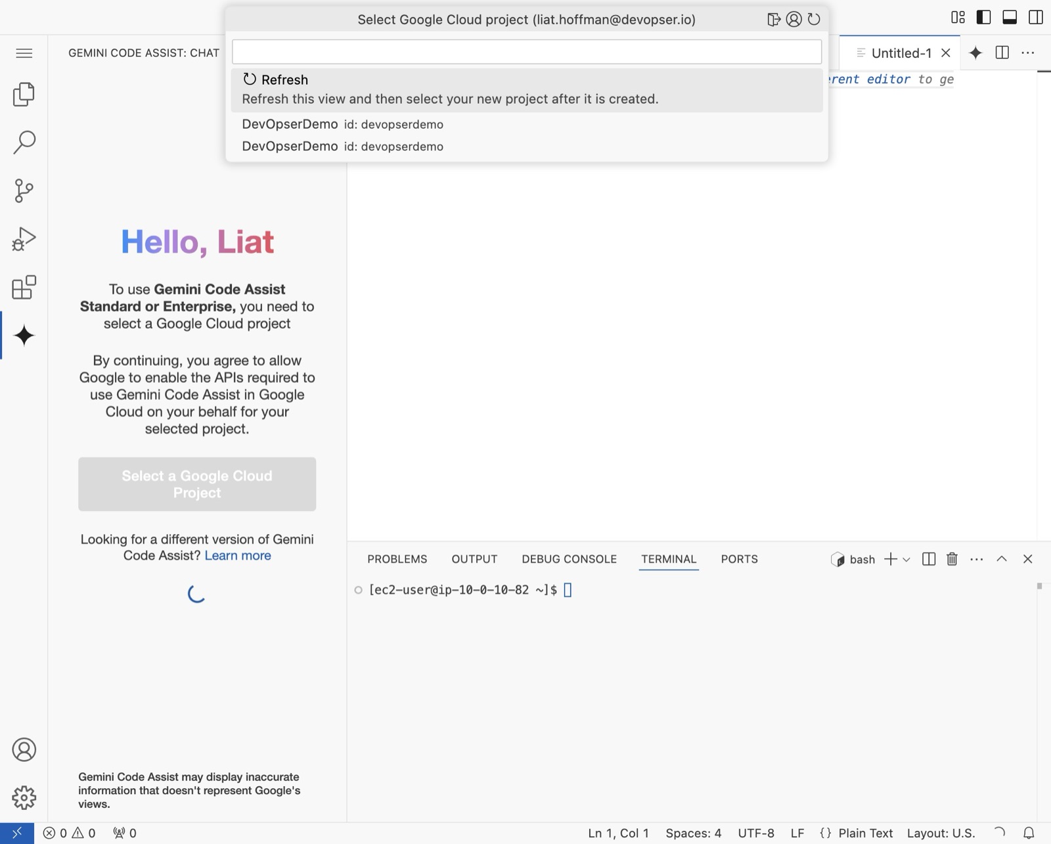
Task: Click the refresh icon in project picker title
Action: [x=814, y=19]
